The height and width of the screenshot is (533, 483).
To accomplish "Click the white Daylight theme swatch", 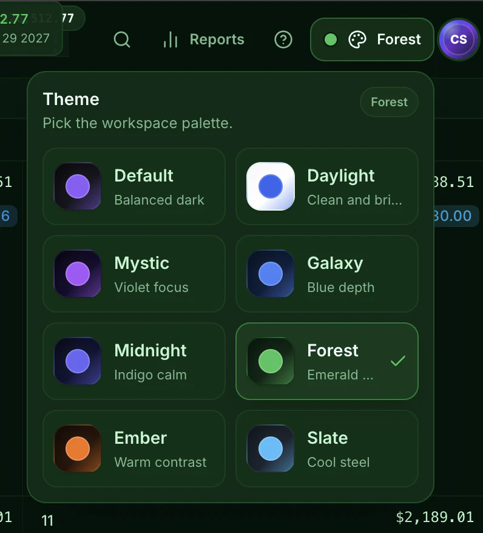I will click(271, 186).
